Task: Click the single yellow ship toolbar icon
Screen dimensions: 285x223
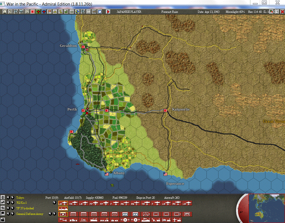Action: [x=55, y=12]
